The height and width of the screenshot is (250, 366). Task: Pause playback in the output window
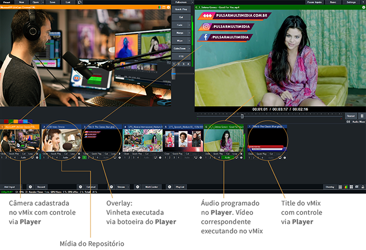pyautogui.click(x=362, y=116)
